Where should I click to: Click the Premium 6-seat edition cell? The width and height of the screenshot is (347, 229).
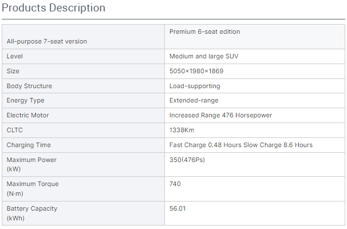[x=204, y=31]
